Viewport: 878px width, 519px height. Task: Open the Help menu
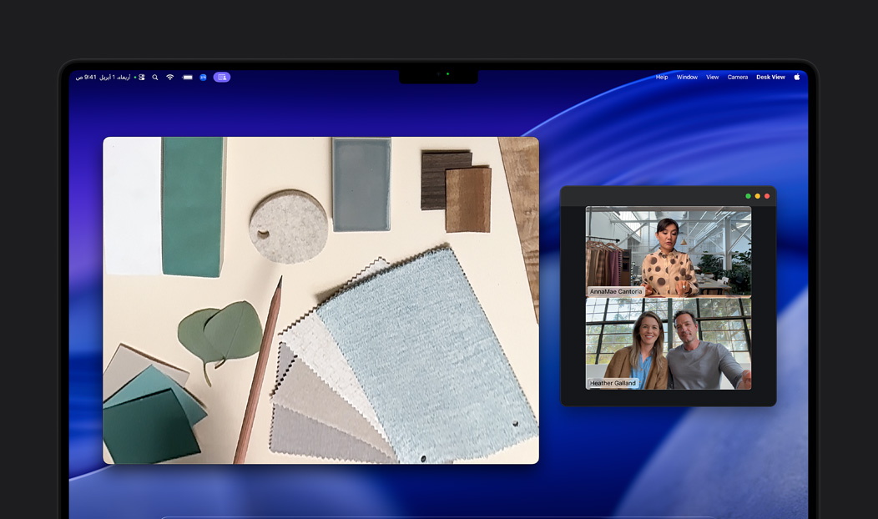[x=661, y=77]
